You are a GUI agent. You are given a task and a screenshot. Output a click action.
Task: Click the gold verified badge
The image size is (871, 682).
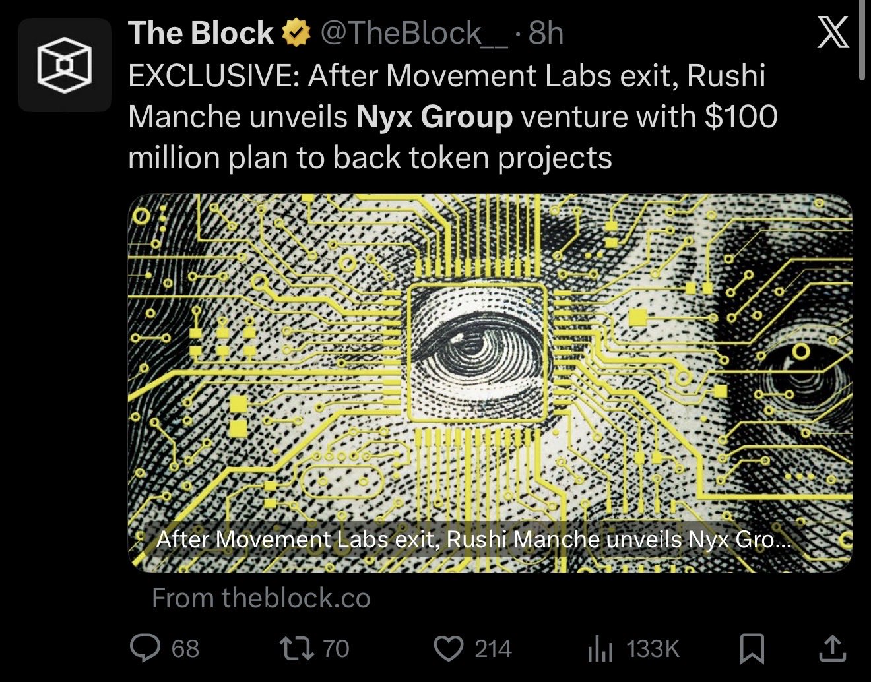point(297,33)
